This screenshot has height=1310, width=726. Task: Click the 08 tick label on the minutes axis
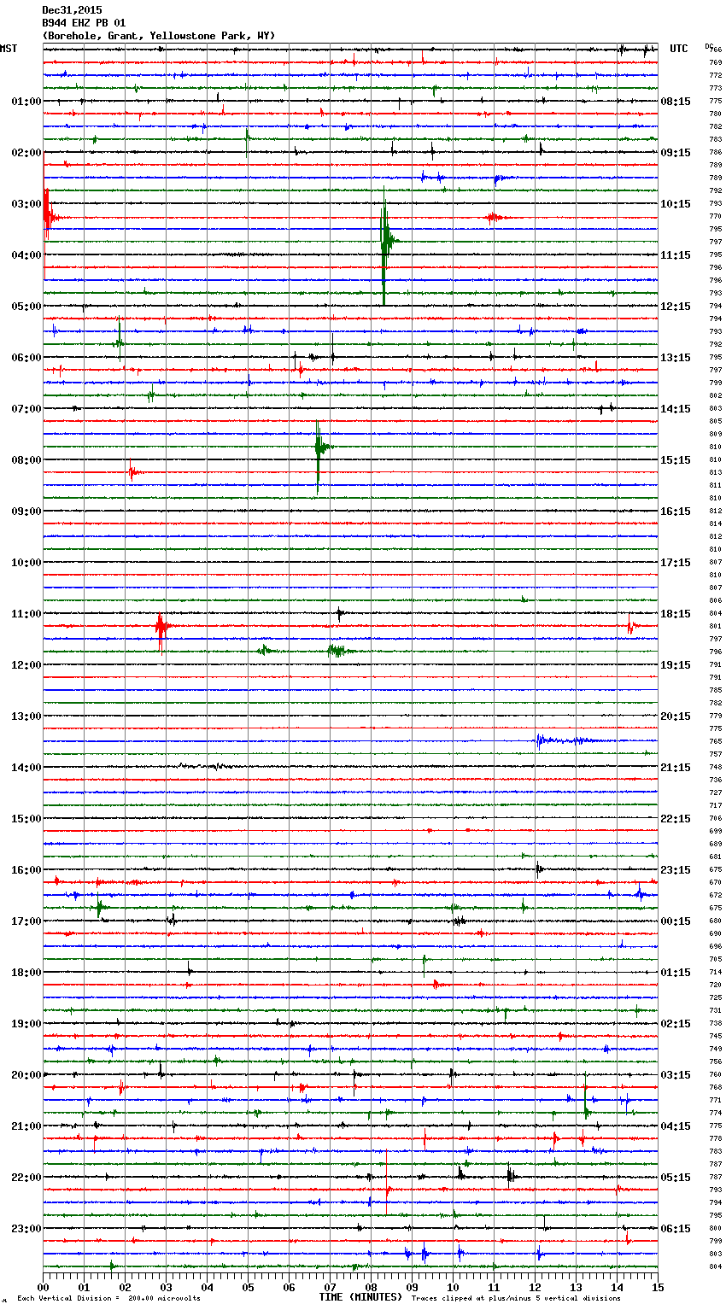(371, 1287)
